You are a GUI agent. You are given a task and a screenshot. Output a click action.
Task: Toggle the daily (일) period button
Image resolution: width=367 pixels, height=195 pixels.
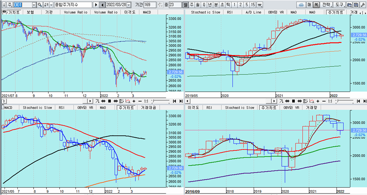(185, 5)
